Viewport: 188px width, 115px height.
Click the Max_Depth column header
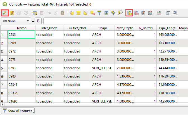point(125,28)
